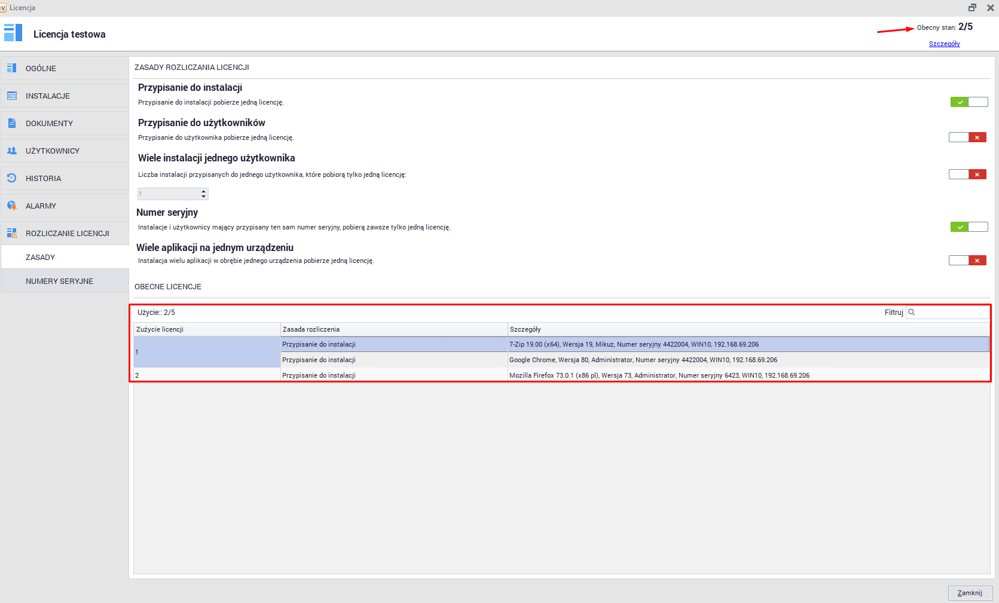This screenshot has height=603, width=999.
Task: Click the Użytkownicy people icon
Action: (x=11, y=151)
